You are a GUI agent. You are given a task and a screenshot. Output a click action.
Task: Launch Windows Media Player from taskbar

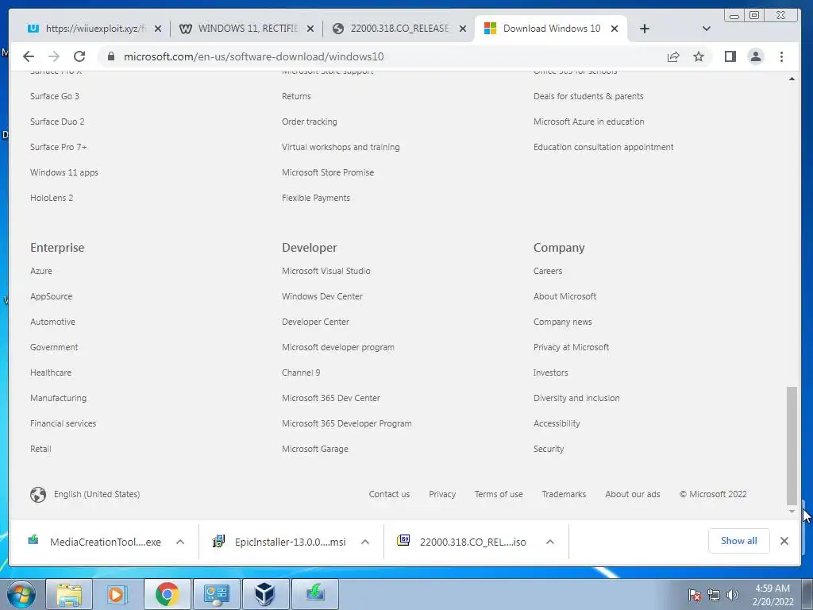click(118, 594)
